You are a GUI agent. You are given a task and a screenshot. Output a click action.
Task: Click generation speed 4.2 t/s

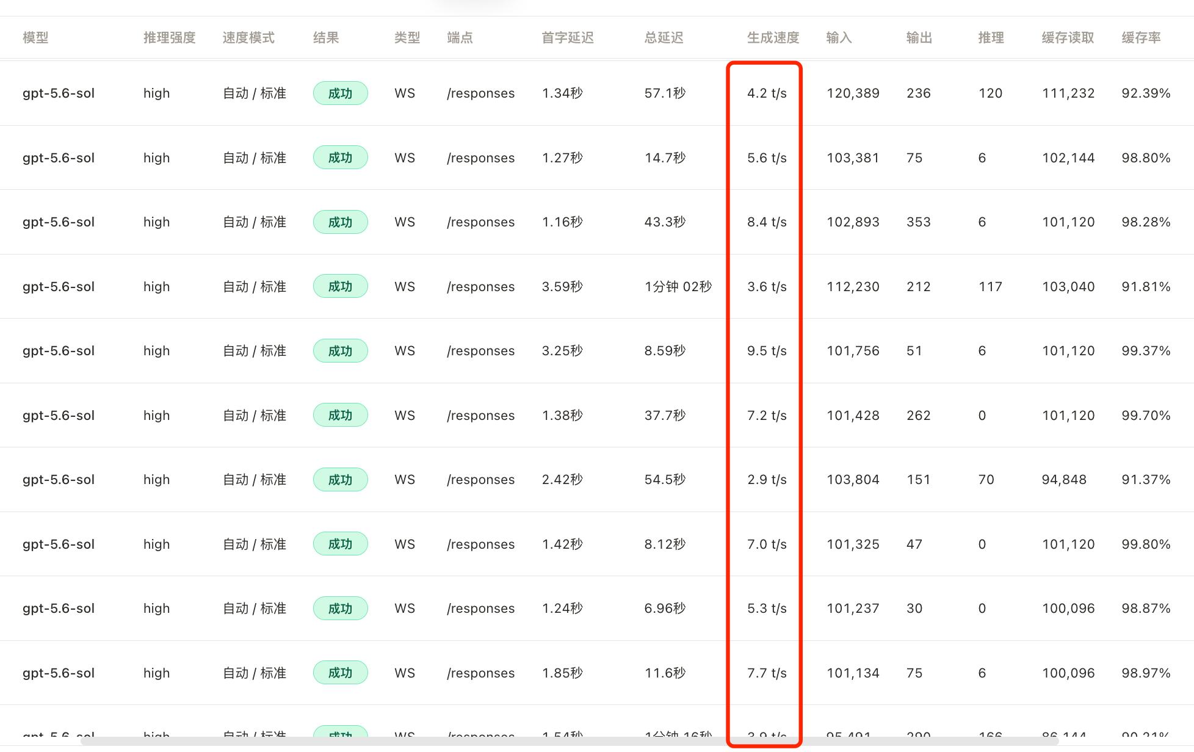tap(767, 93)
